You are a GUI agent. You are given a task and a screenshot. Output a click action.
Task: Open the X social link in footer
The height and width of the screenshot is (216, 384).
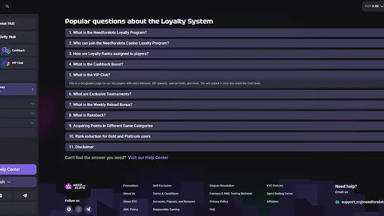click(69, 209)
